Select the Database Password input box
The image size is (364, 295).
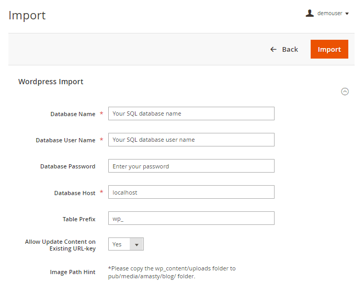pyautogui.click(x=191, y=166)
